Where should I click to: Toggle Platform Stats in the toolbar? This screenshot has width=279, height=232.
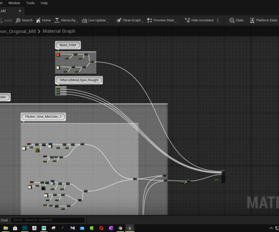coord(264,20)
